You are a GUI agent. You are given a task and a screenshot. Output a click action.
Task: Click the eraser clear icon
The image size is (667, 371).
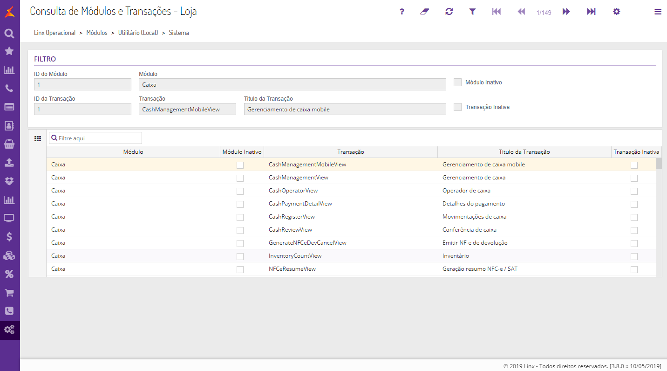[x=424, y=12]
